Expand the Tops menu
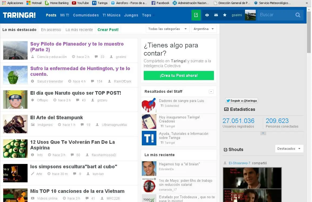The height and width of the screenshot is (202, 312). point(148,15)
